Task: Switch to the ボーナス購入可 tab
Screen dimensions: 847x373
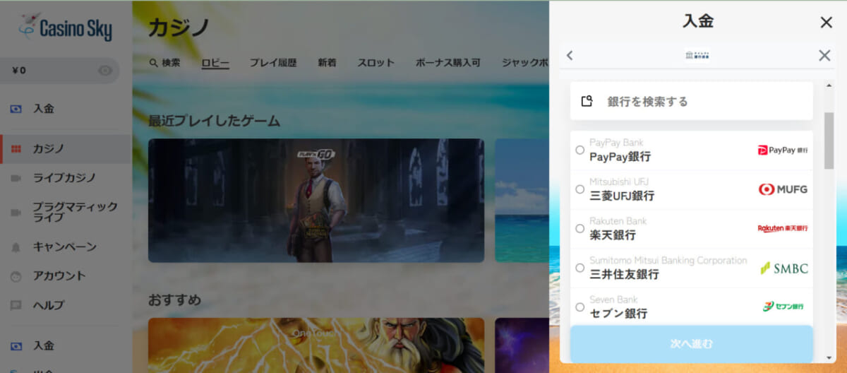Action: tap(448, 63)
